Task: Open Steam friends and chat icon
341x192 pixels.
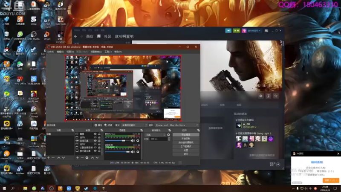Action: click(x=278, y=164)
